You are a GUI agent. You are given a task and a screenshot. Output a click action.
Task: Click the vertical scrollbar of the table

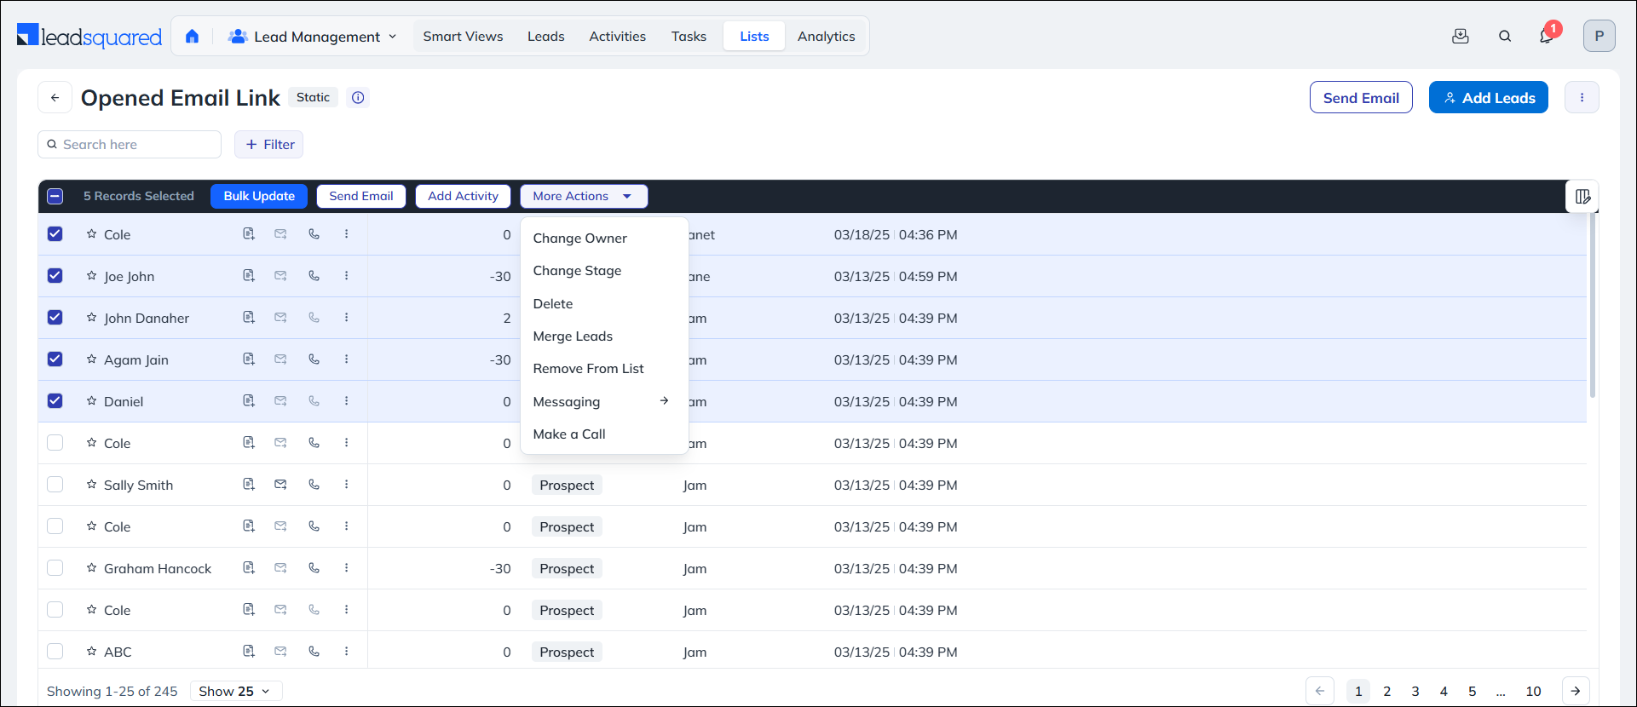pyautogui.click(x=1592, y=306)
